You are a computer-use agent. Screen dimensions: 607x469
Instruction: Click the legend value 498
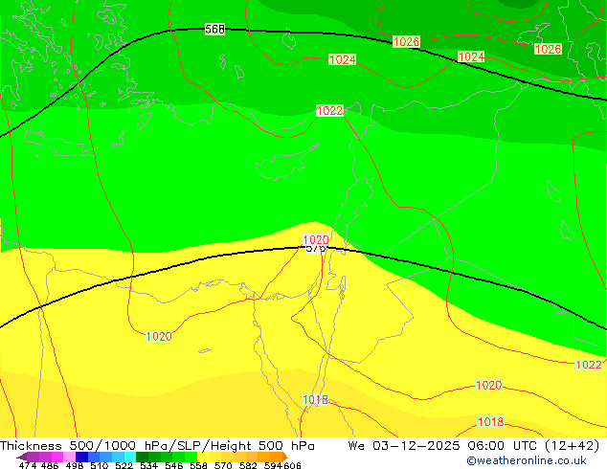click(75, 465)
